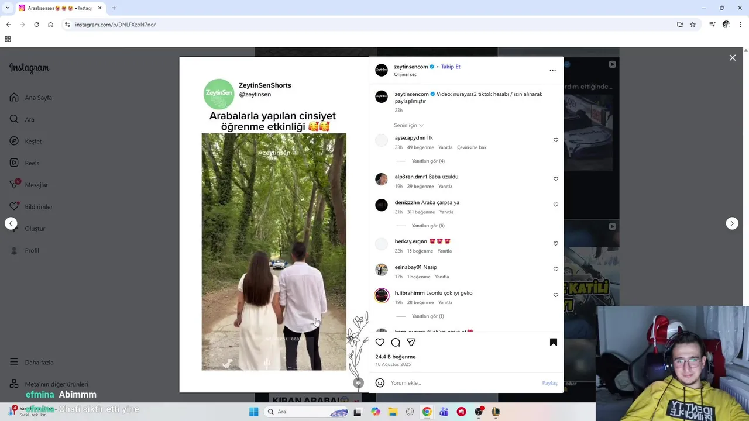Click the Windows taskbar search box 'Ara'
This screenshot has width=749, height=421.
(306, 412)
